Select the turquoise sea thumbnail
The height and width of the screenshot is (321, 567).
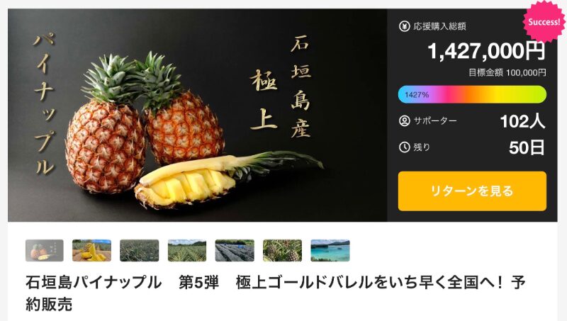330,251
